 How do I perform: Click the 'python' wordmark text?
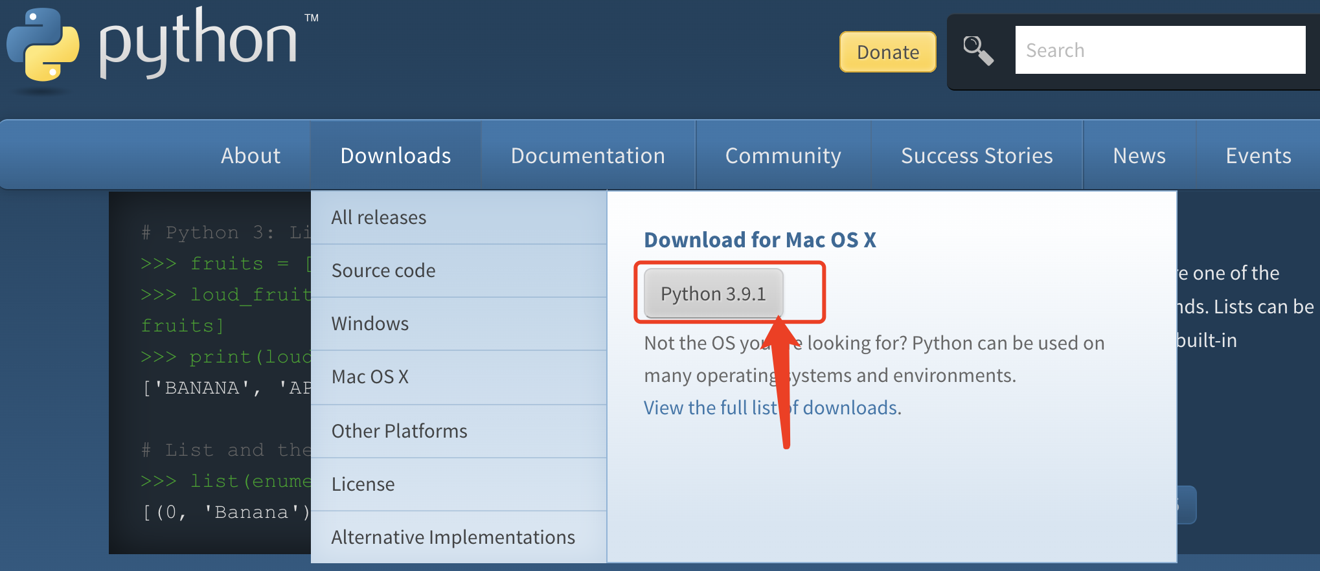[198, 42]
